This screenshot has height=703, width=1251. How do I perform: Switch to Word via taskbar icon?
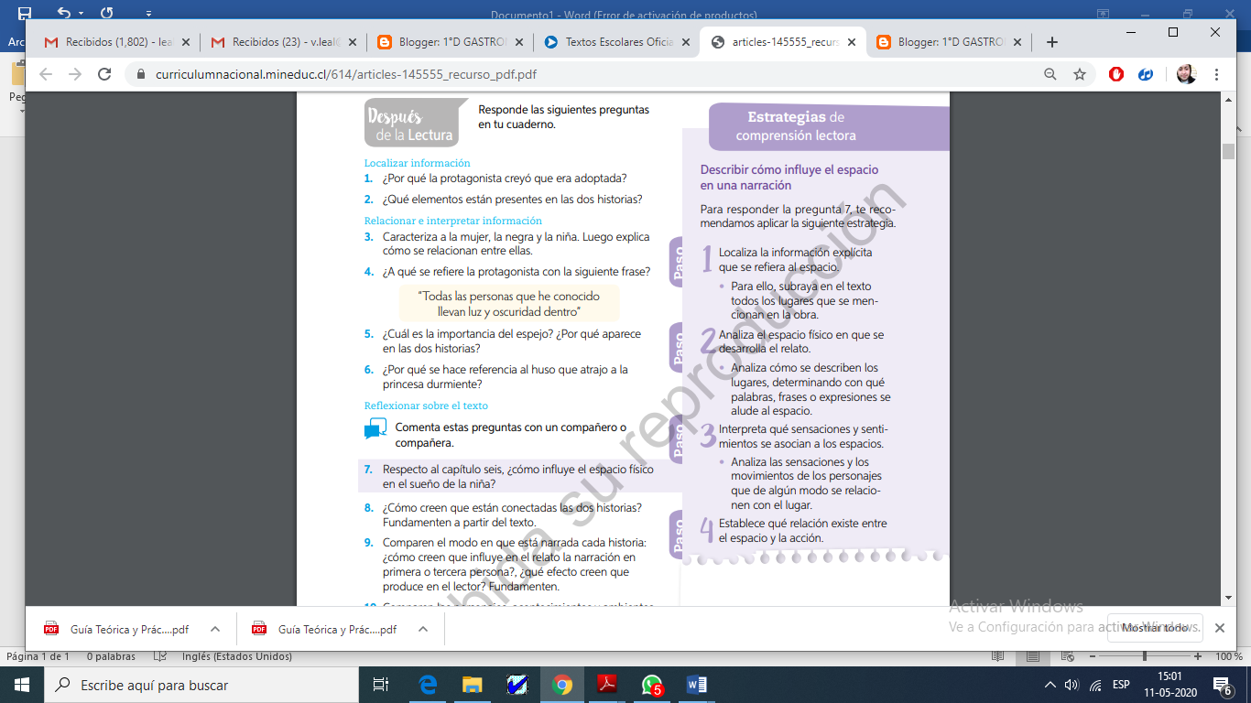pyautogui.click(x=696, y=685)
